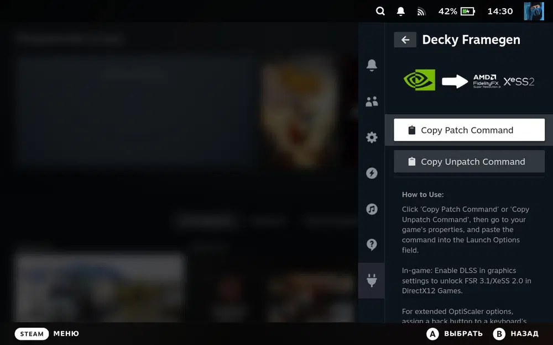Viewport: 553px width, 345px height.
Task: Click the AMD FidelityFX logo
Action: 486,81
